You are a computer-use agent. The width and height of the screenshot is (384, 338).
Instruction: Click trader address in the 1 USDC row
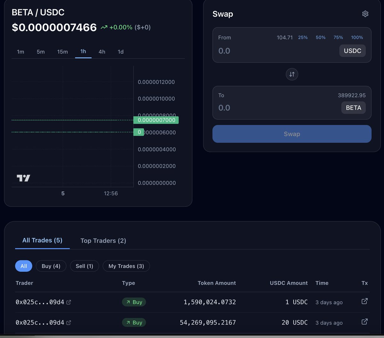point(40,302)
